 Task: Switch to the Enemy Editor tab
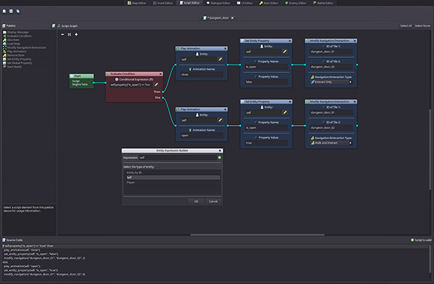coord(296,3)
